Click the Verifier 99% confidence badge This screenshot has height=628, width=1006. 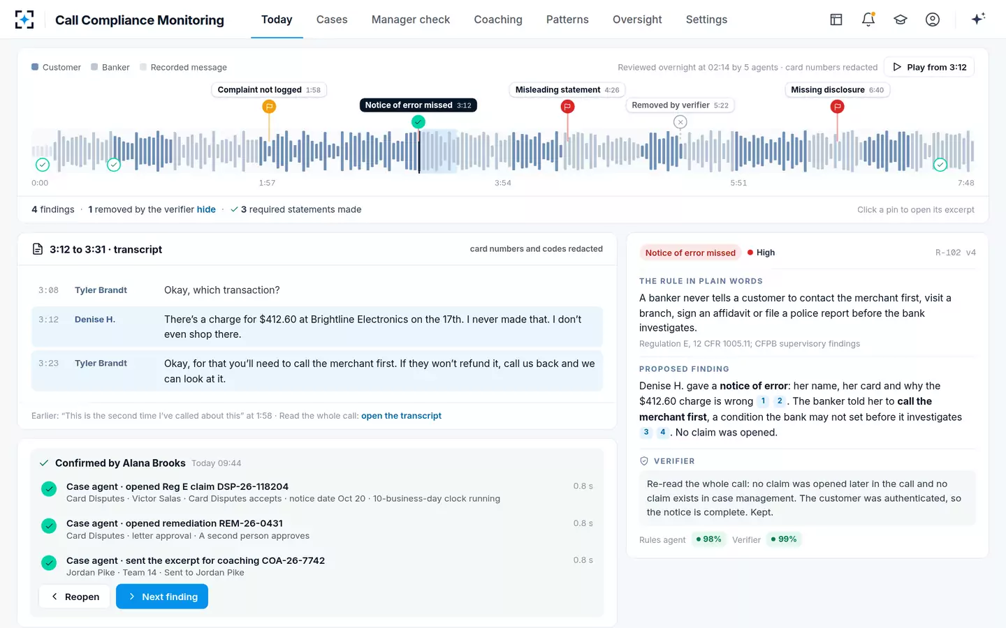point(784,539)
